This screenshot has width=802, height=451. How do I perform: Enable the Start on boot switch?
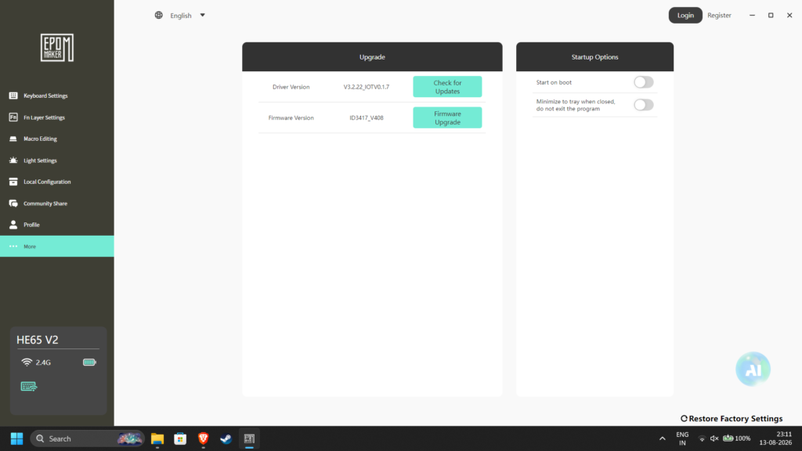tap(644, 81)
